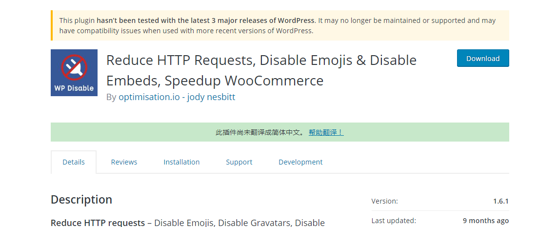Click the WP Disable plugin icon
The image size is (558, 227).
click(x=74, y=73)
